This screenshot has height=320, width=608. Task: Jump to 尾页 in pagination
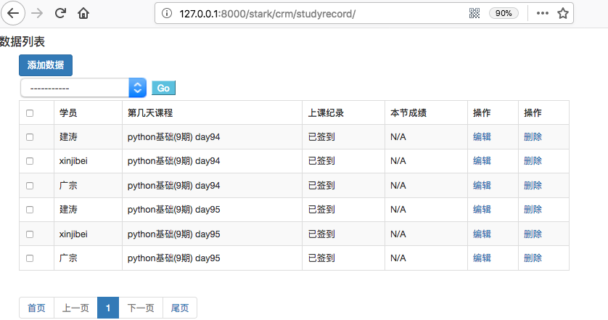click(x=180, y=308)
